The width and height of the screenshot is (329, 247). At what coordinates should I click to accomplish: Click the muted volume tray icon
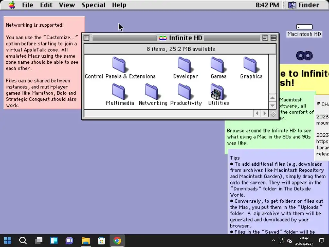coord(289,241)
